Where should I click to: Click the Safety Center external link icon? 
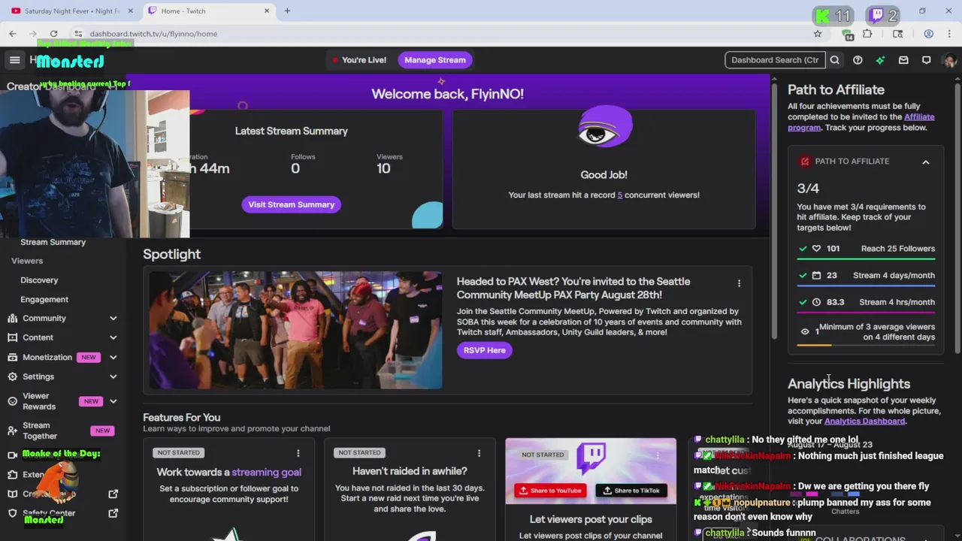click(x=113, y=513)
